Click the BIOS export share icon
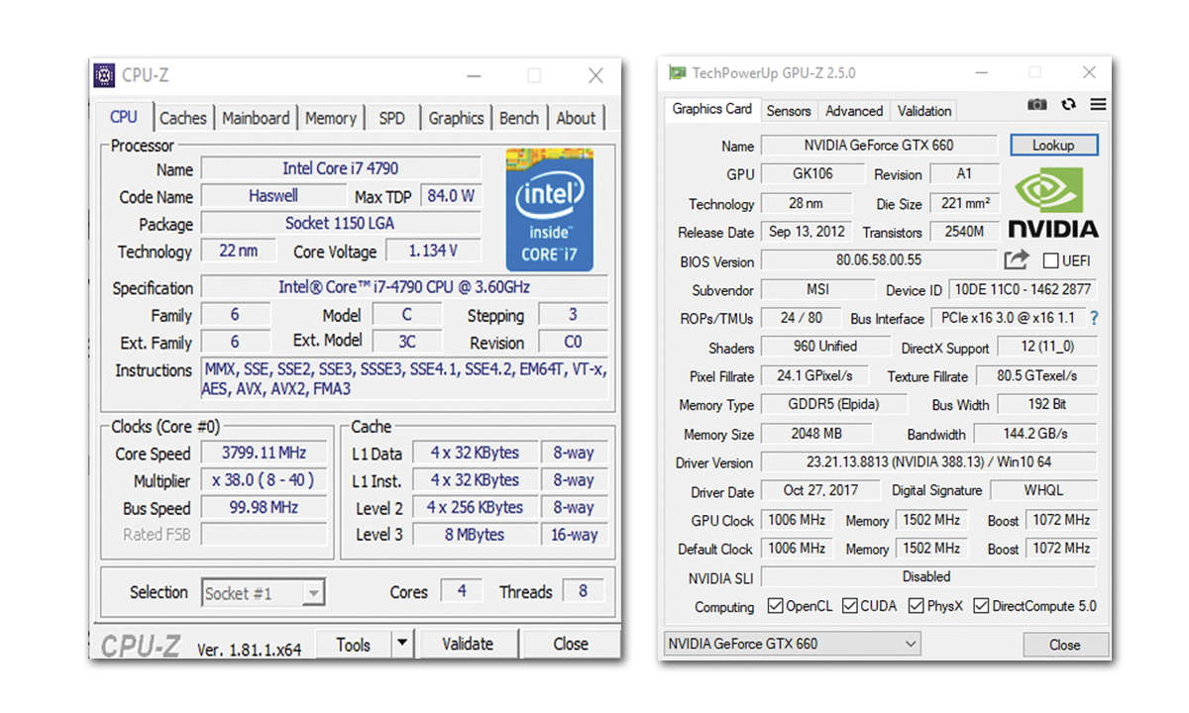This screenshot has height=713, width=1189. (x=1017, y=260)
